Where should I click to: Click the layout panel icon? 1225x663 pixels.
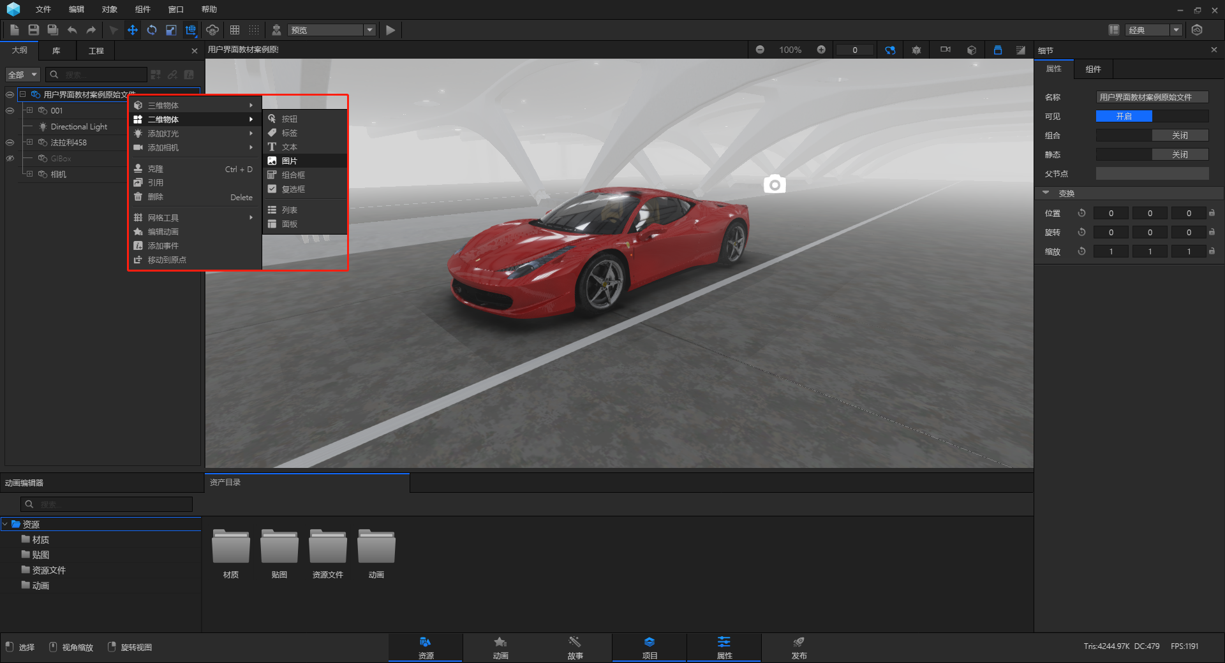coord(1114,30)
